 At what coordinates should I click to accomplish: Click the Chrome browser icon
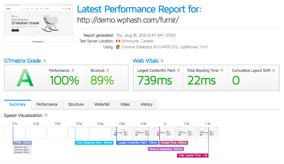tap(118, 47)
